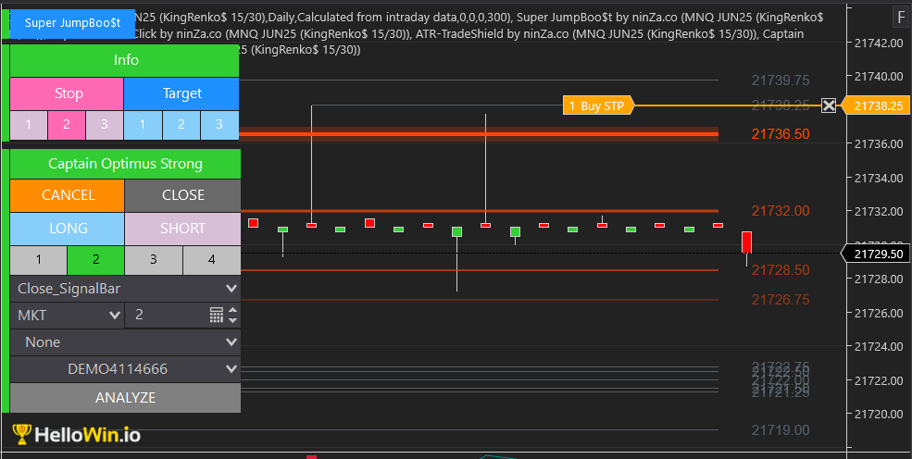Click the current price marker 21729.50
This screenshot has height=459, width=912.
click(x=875, y=254)
